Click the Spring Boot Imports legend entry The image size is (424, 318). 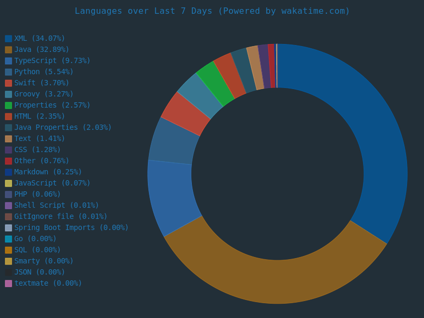click(x=71, y=228)
